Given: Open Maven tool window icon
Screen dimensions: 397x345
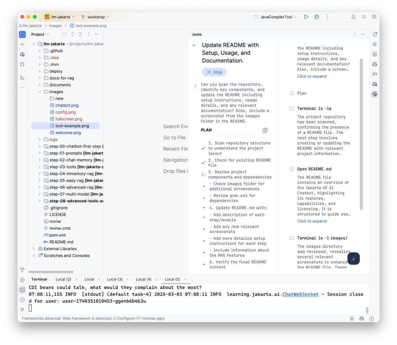Looking at the screenshot, I should [375, 74].
